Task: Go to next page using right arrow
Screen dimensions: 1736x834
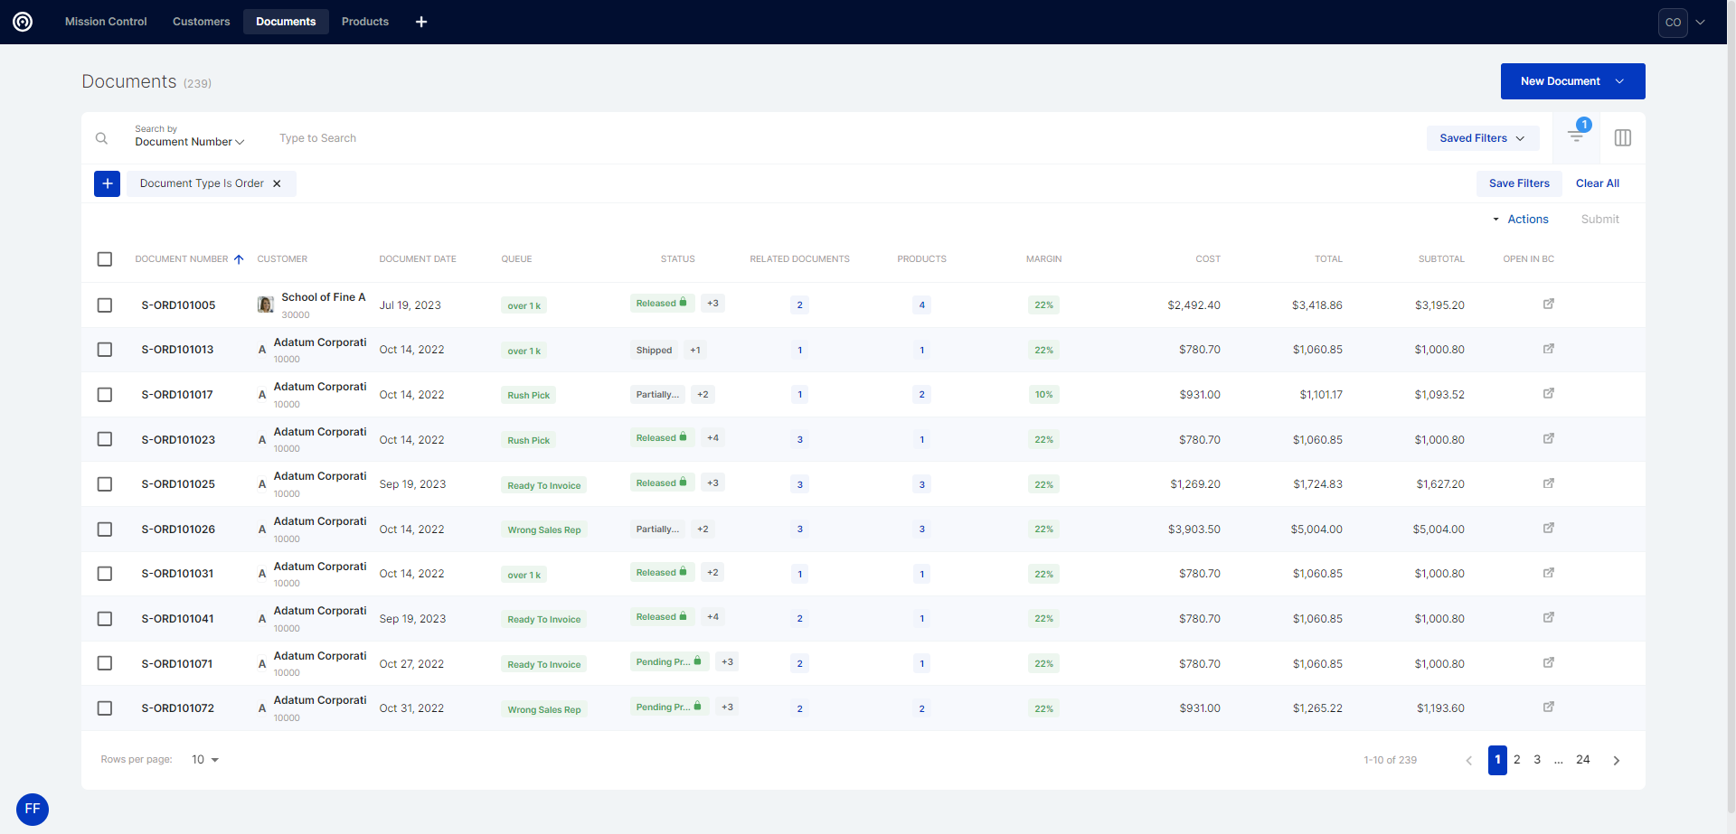Action: point(1616,761)
